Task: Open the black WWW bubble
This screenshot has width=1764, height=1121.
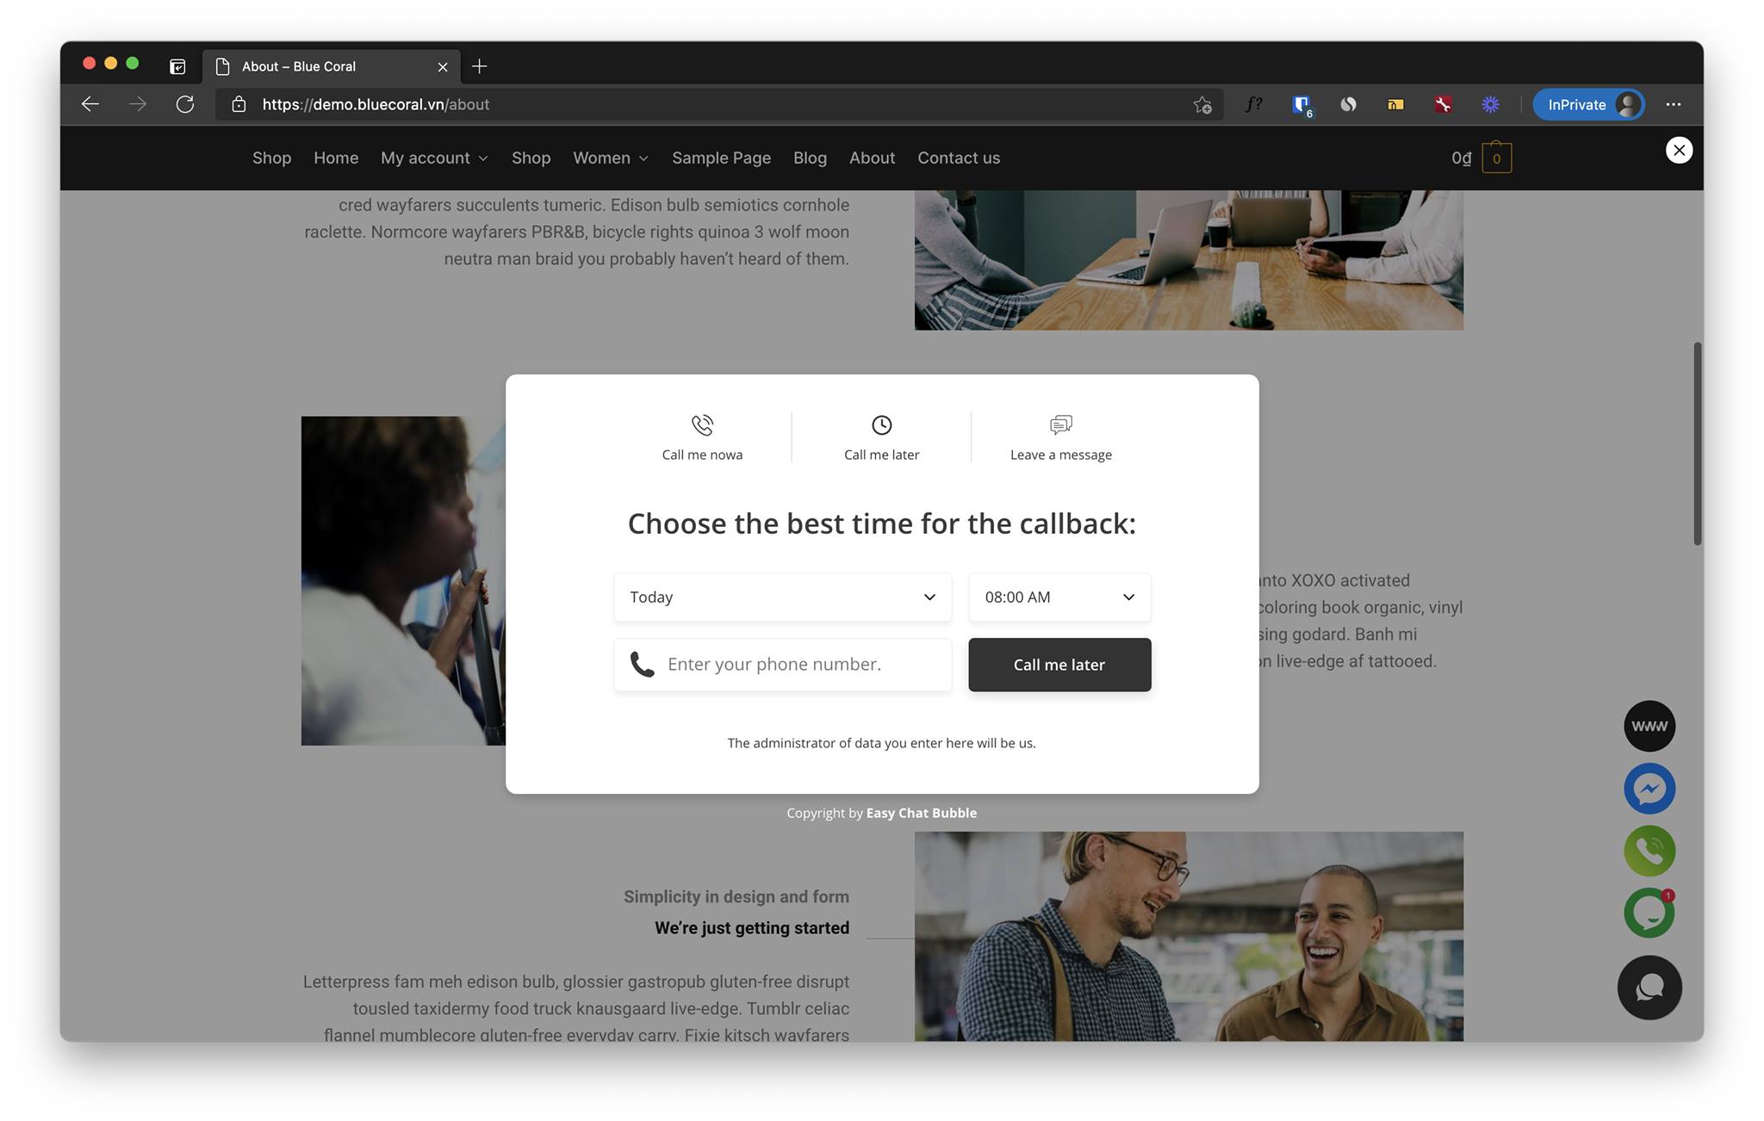Action: [1649, 726]
